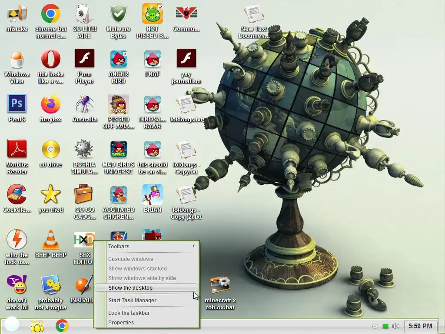Open the lightning bolt 'who the fuck us...' icon
This screenshot has height=334, width=445.
tap(17, 240)
